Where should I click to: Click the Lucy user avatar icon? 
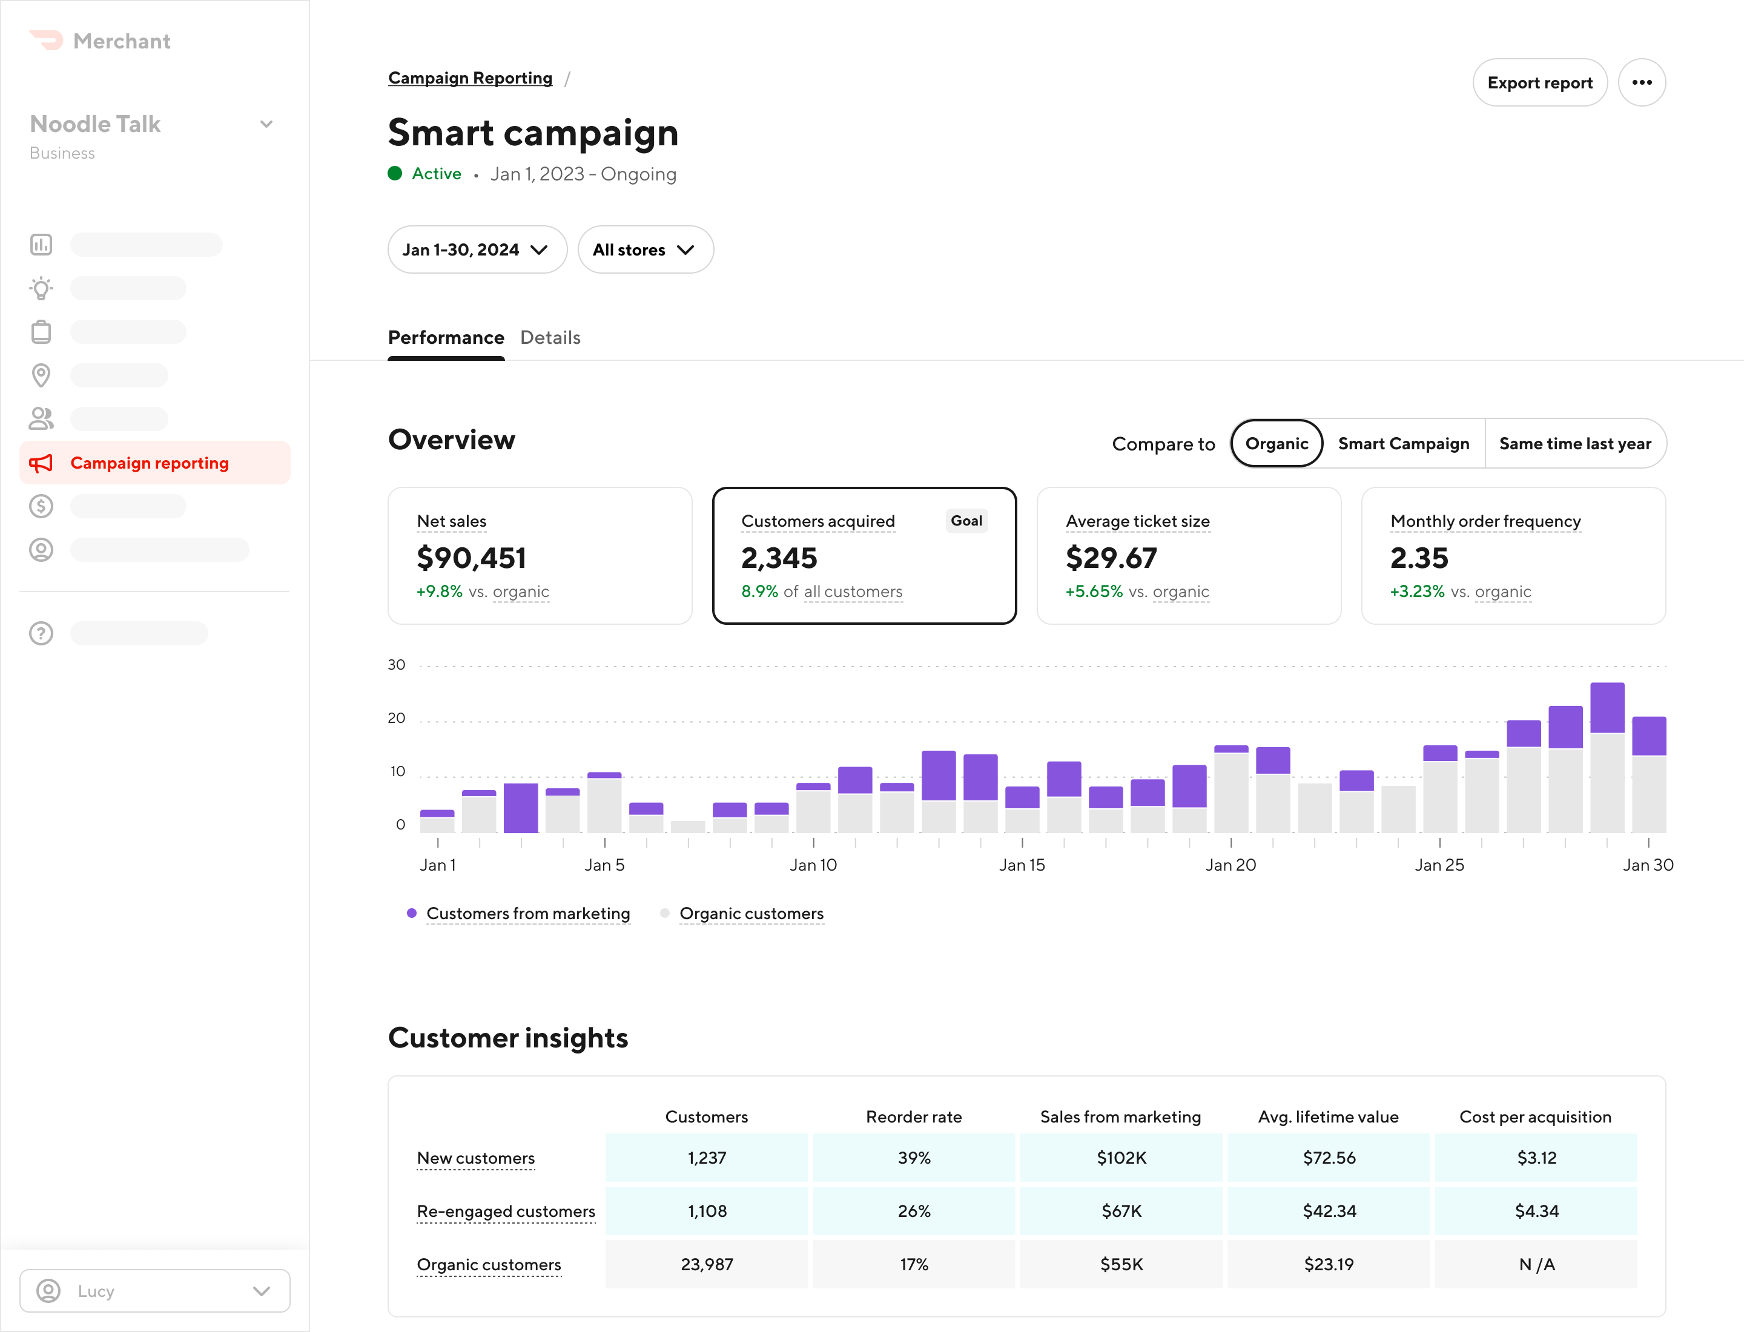(48, 1291)
